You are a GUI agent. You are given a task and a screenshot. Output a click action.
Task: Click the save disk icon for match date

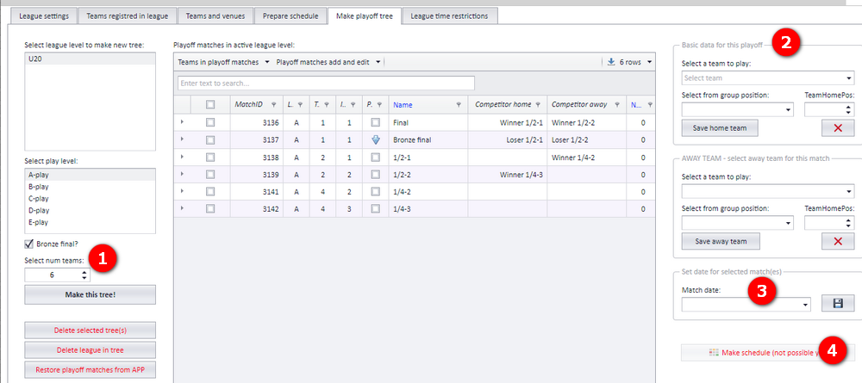click(838, 303)
